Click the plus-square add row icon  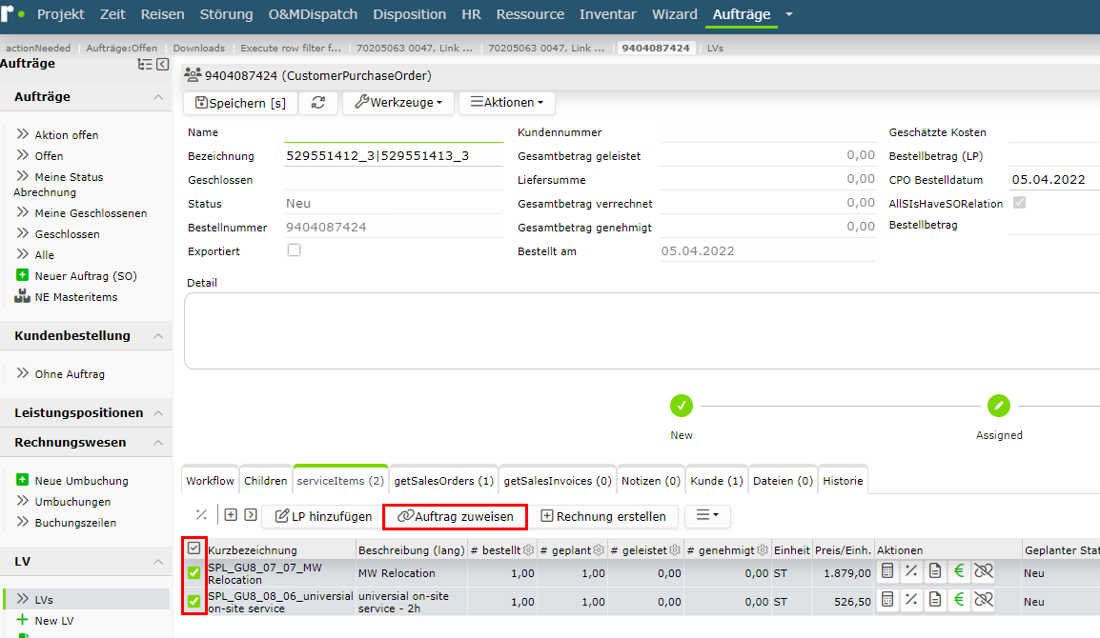tap(231, 514)
